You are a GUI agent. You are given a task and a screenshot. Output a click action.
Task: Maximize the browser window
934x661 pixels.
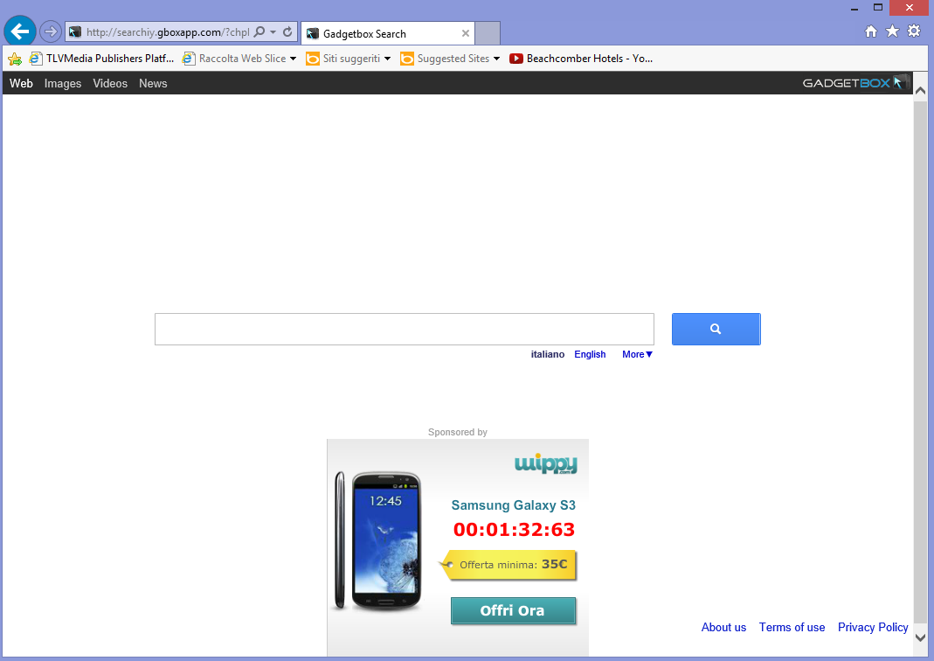878,8
